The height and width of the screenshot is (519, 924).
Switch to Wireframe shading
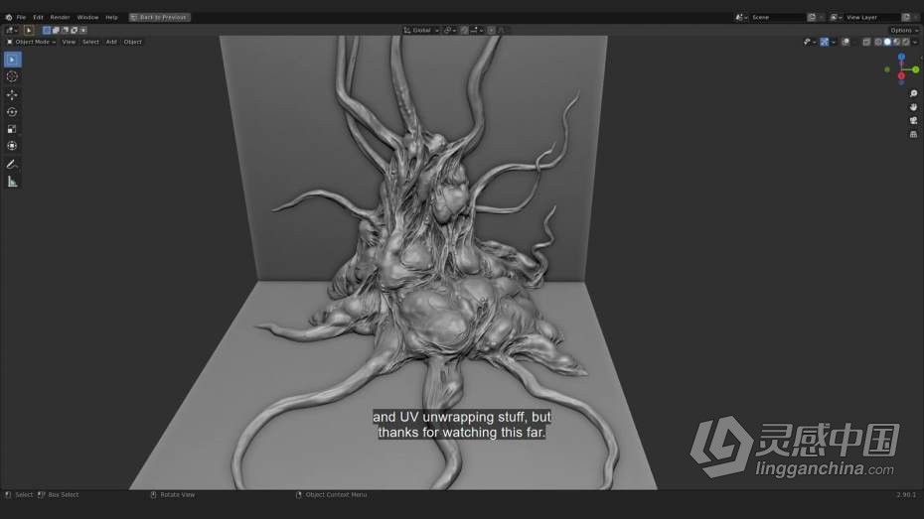878,42
